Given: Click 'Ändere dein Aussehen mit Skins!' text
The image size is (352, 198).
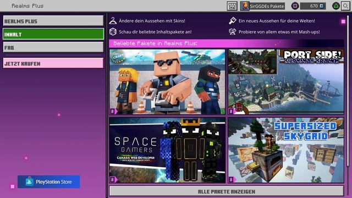Looking at the screenshot, I should coord(152,21).
